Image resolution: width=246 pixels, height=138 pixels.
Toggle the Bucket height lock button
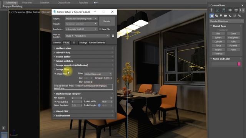[x=99, y=105]
